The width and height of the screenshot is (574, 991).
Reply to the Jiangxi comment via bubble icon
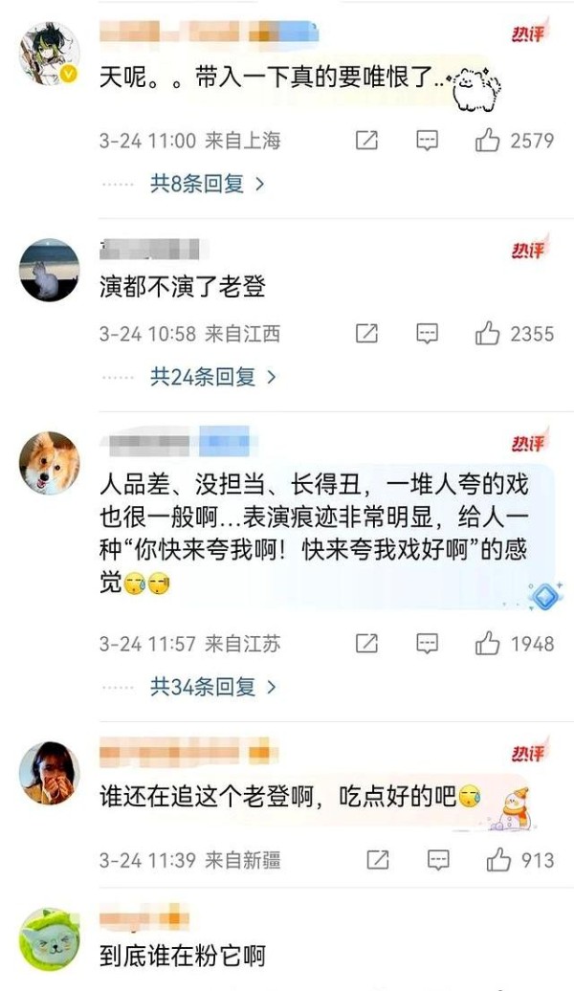coord(428,333)
